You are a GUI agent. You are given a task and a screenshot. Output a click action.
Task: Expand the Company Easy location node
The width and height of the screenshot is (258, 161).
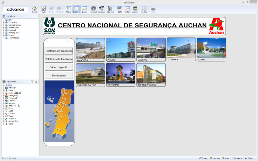[4, 25]
